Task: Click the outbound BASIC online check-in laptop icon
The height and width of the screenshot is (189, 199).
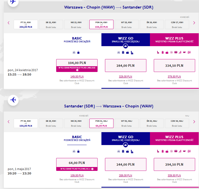Action: click(x=74, y=52)
